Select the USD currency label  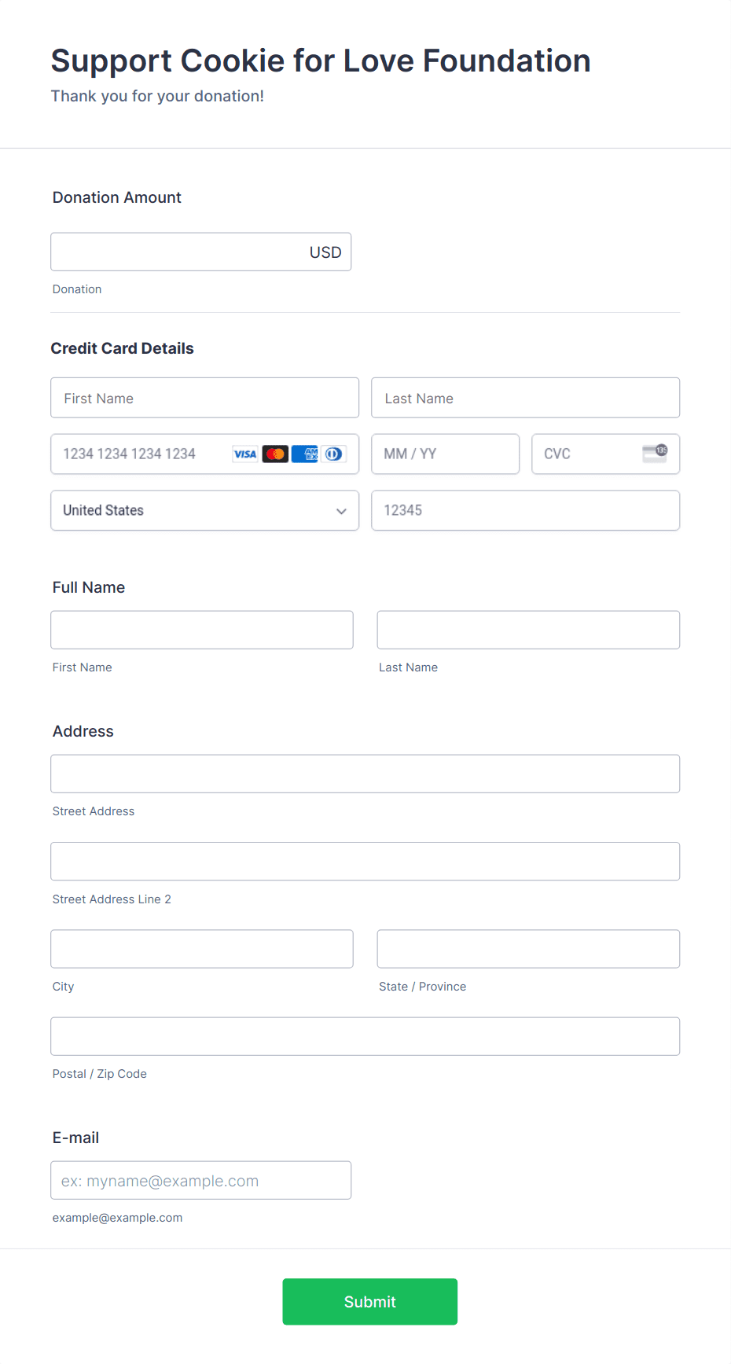[x=325, y=252]
